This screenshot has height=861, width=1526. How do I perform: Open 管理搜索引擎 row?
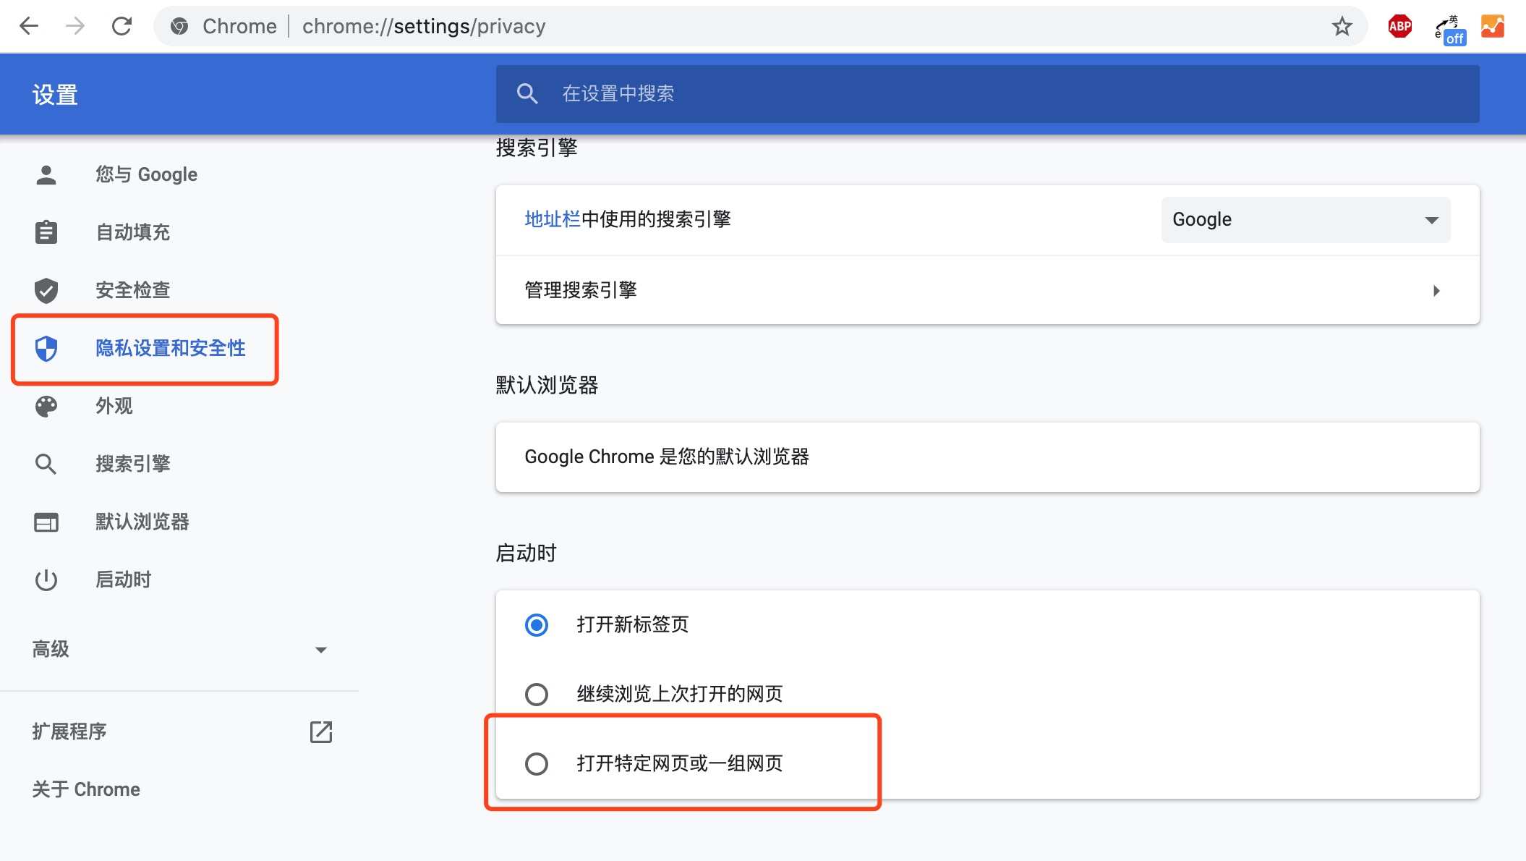[x=987, y=290]
